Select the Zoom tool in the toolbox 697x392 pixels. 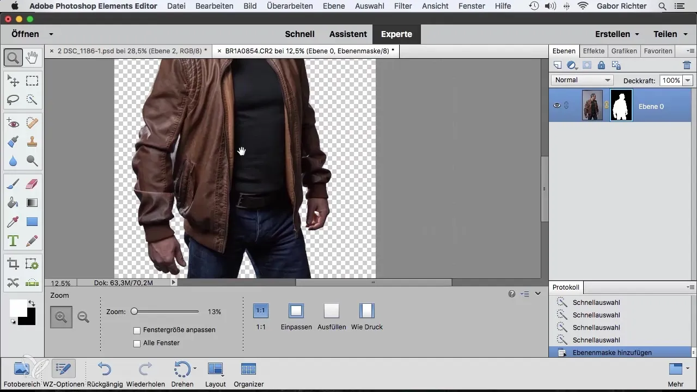point(13,57)
